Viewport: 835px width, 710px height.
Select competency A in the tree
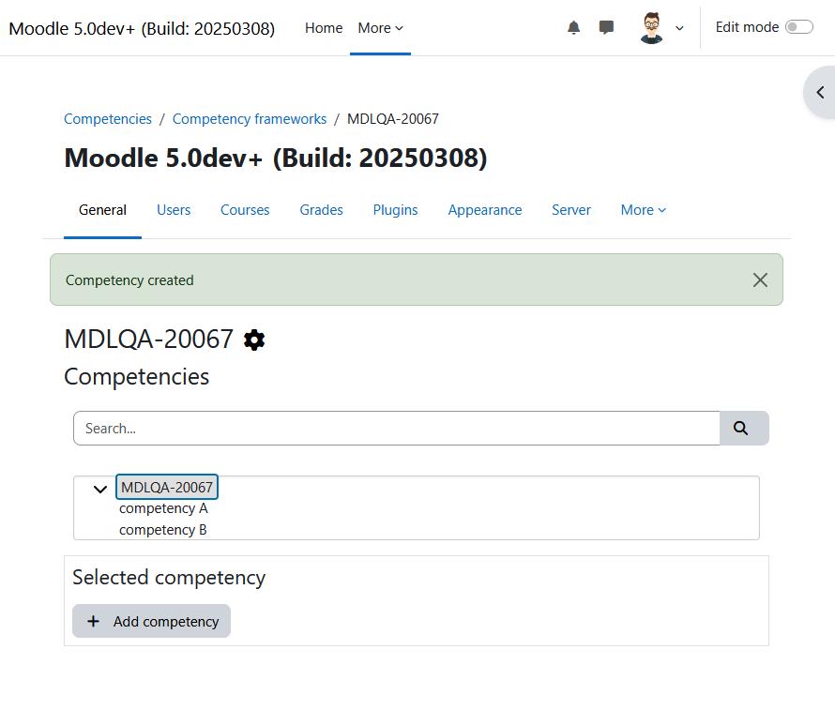(163, 508)
